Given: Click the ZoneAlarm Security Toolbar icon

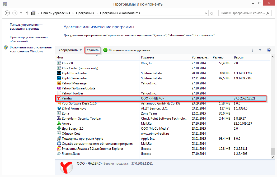Looking at the screenshot, I should point(59,119).
